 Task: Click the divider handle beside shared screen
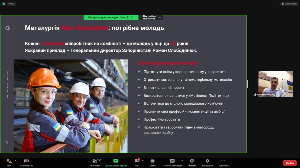point(248,84)
